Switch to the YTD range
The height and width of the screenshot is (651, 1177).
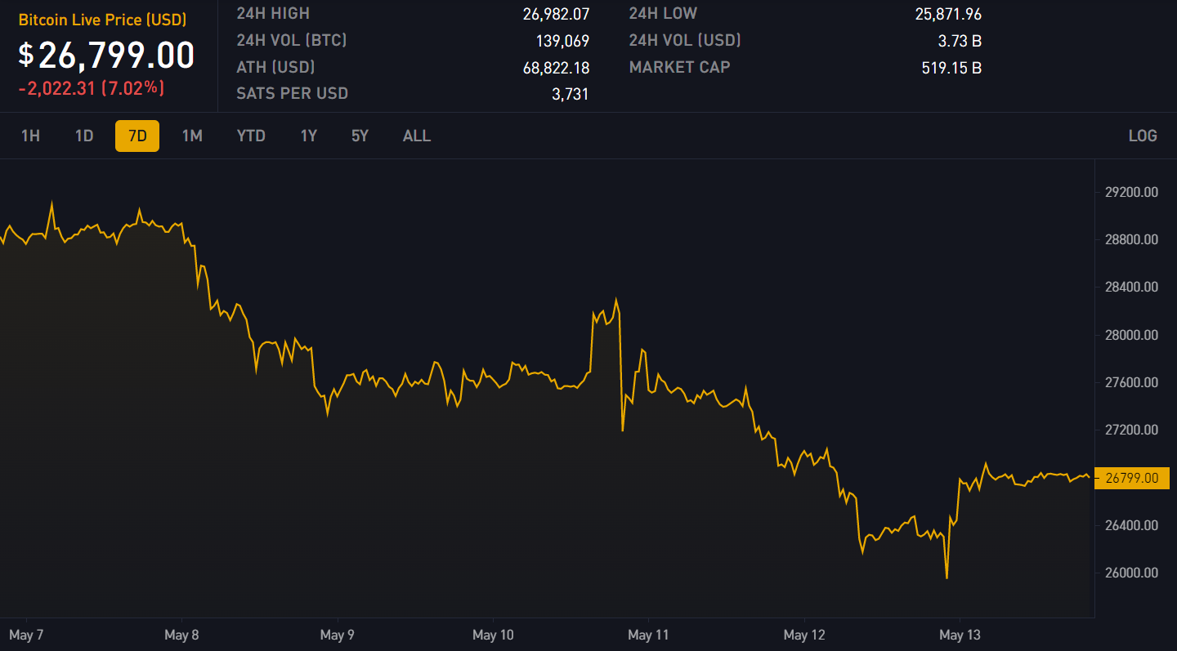tap(251, 136)
